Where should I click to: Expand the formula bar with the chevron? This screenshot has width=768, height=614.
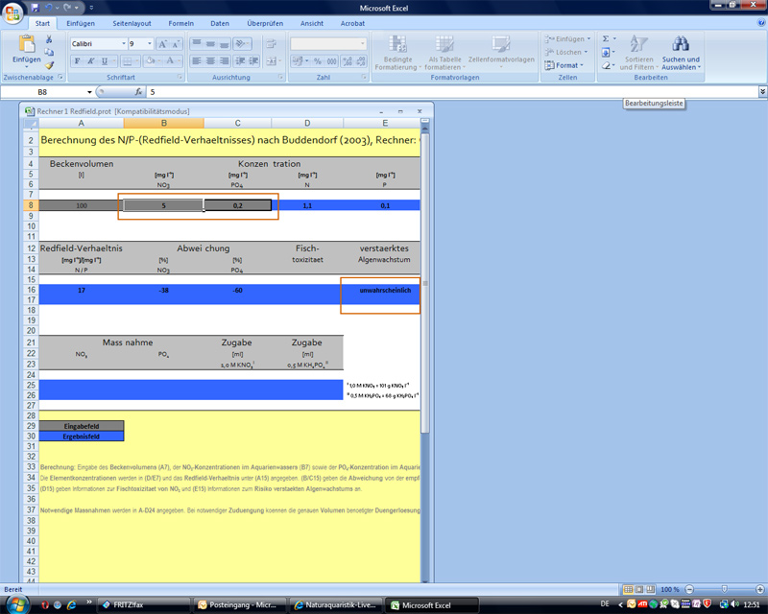coord(761,92)
